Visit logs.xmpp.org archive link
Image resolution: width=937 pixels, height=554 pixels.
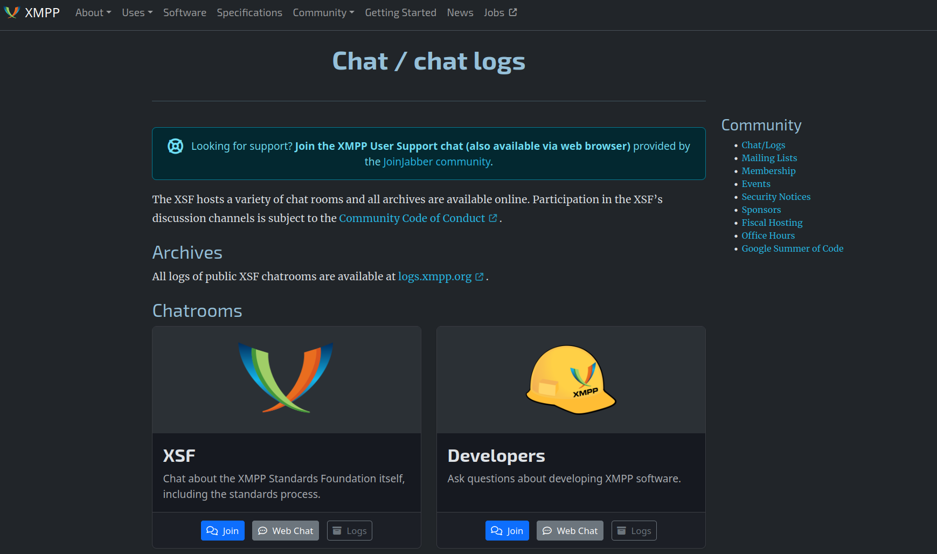click(441, 276)
